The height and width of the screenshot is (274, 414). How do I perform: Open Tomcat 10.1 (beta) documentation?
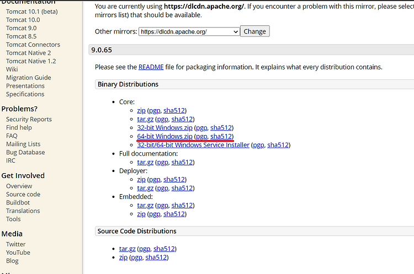click(32, 12)
